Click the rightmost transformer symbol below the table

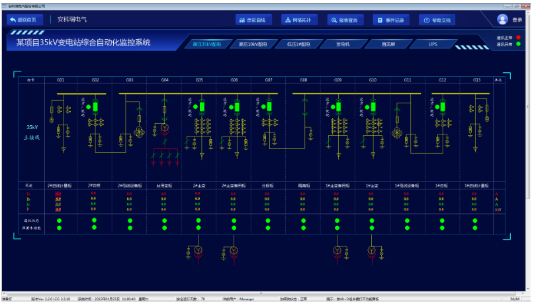[x=373, y=250]
